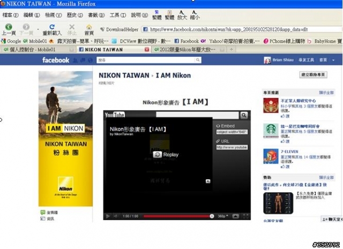Screen dimensions: 343x249
Task: Play the video with the play button
Action: click(108, 216)
